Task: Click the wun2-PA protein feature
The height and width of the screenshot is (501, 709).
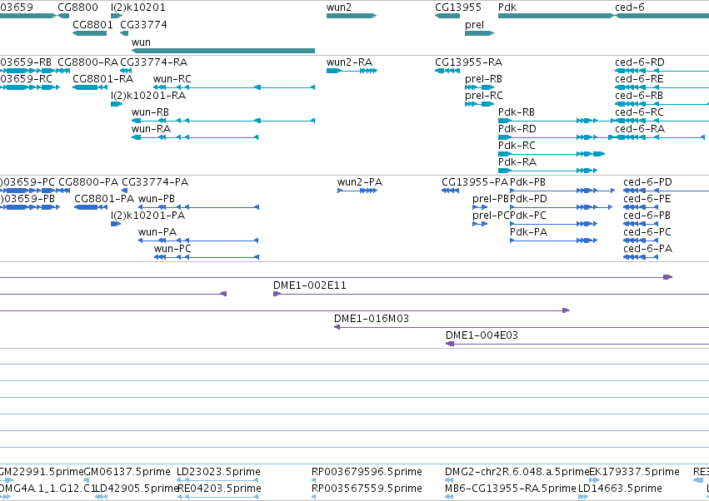Action: point(357,191)
